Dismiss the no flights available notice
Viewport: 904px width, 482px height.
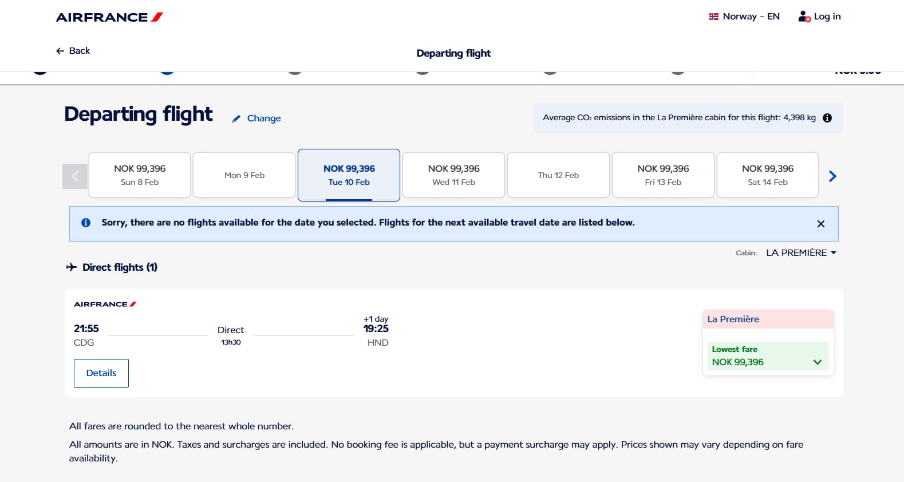pos(821,224)
